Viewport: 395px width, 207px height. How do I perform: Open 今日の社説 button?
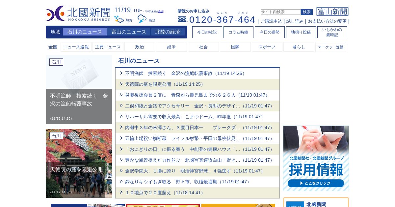coord(207,32)
